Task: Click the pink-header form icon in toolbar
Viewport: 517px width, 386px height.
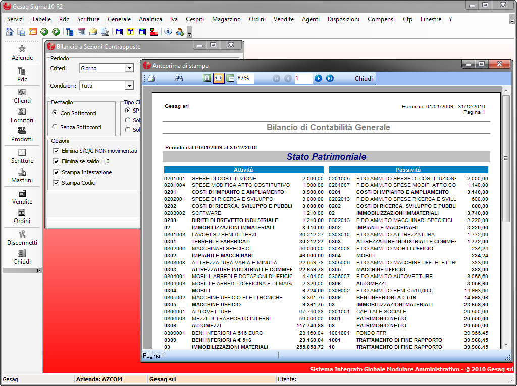Action: tap(81, 32)
